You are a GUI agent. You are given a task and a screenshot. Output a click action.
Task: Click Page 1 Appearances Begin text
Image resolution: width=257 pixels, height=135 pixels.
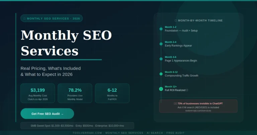click(x=181, y=61)
